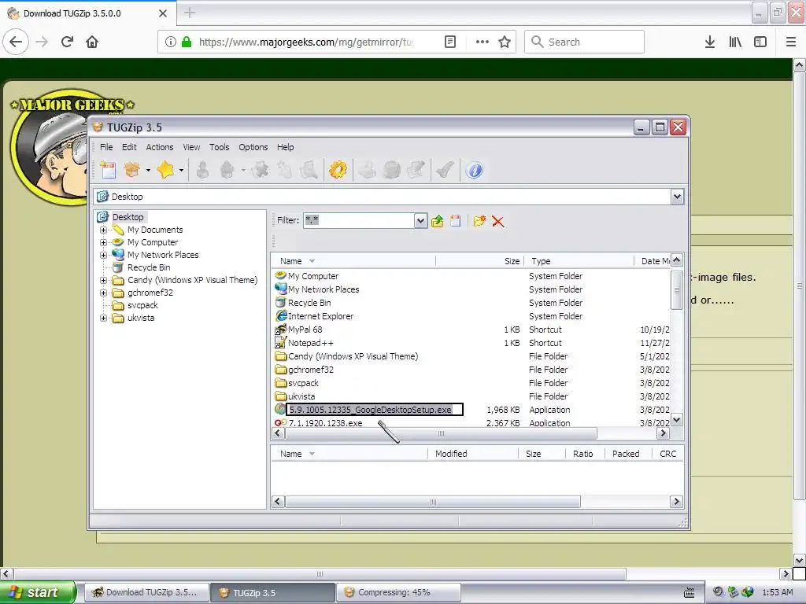The image size is (806, 604).
Task: Sort file list by Size column header
Action: point(479,261)
